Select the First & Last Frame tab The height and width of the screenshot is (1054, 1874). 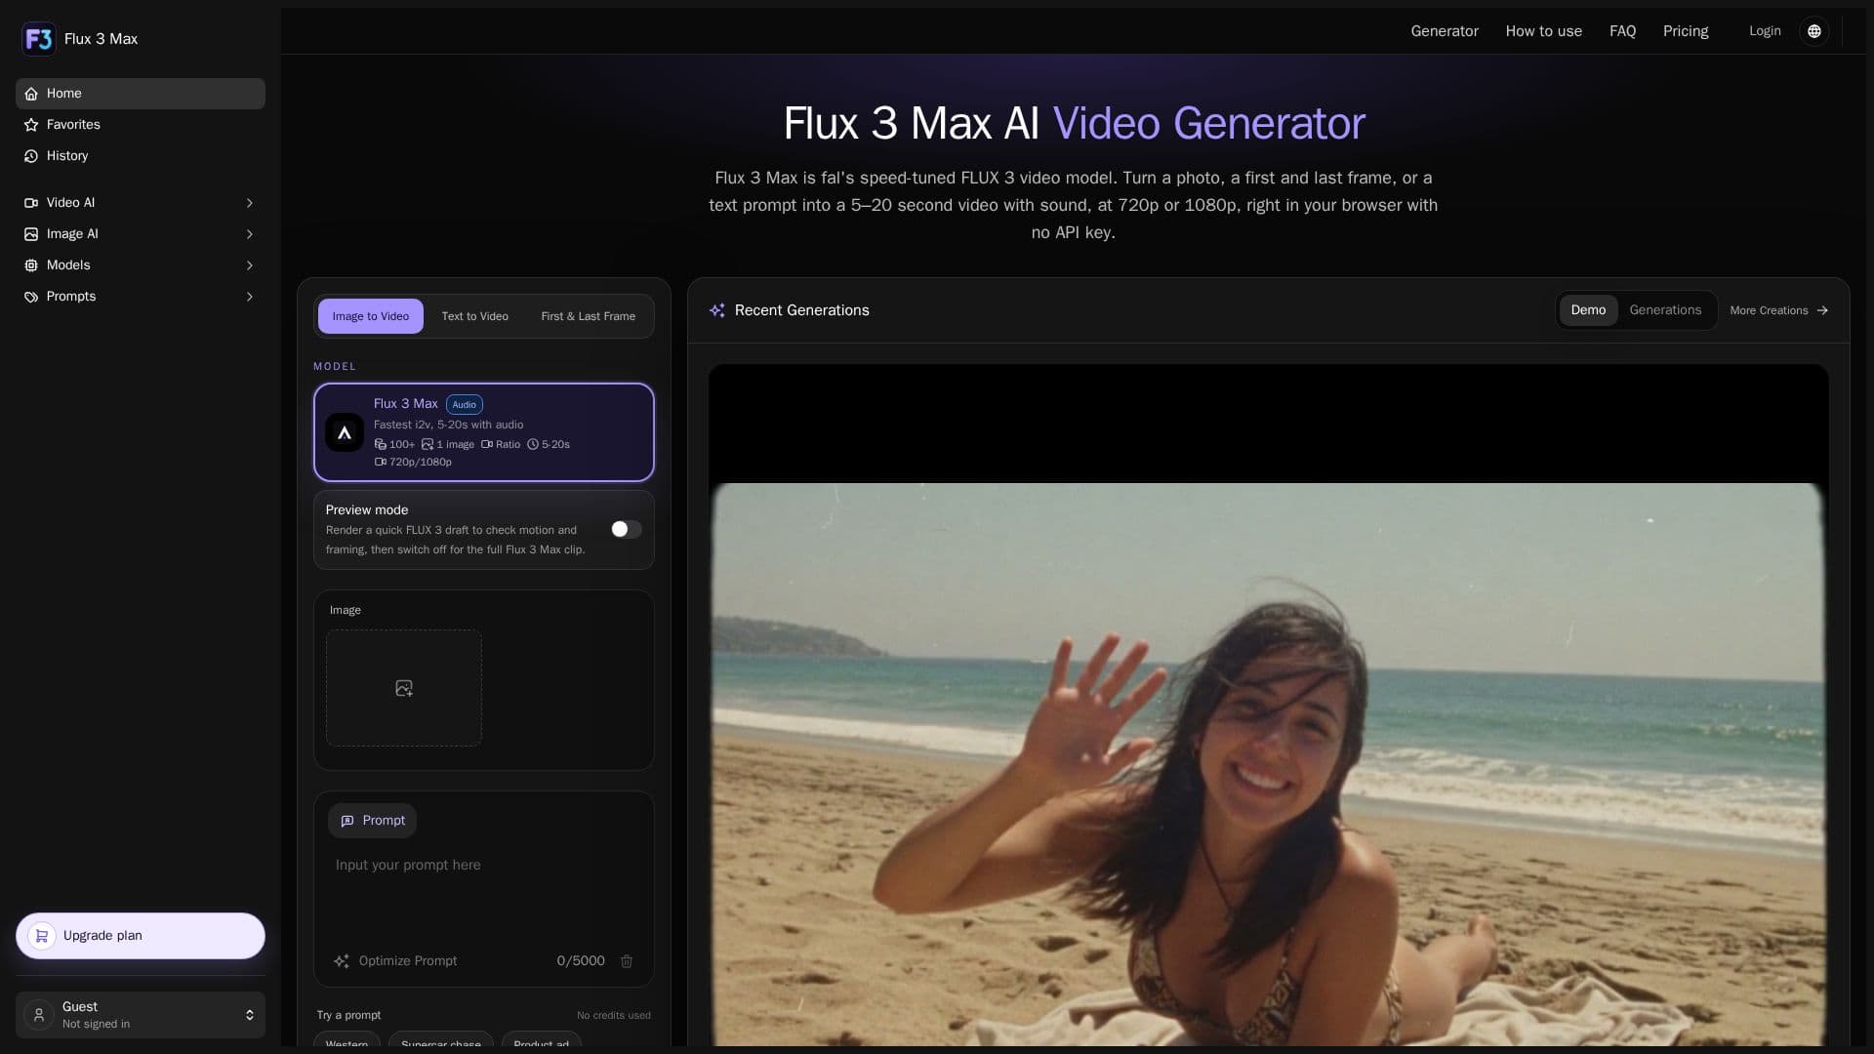(588, 316)
